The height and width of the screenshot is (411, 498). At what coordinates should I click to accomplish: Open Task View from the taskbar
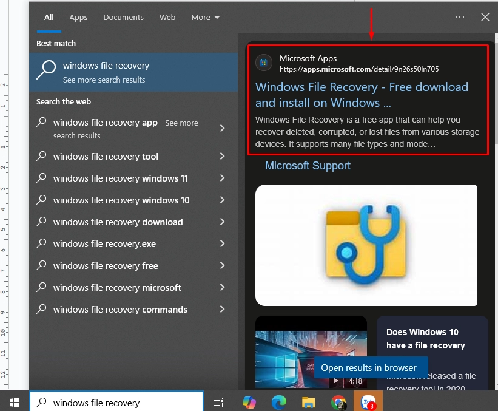click(218, 403)
